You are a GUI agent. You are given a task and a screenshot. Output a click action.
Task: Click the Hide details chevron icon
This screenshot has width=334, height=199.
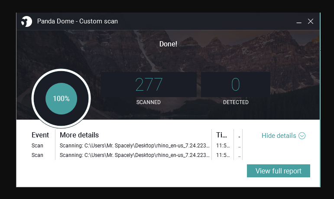pyautogui.click(x=302, y=136)
